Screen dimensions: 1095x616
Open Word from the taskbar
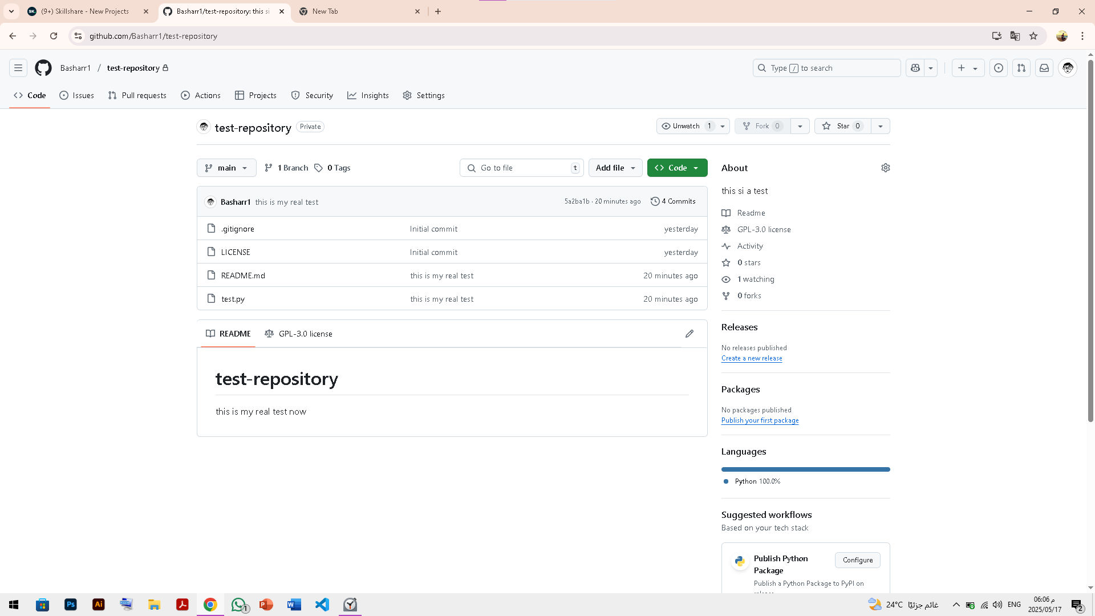pyautogui.click(x=294, y=605)
